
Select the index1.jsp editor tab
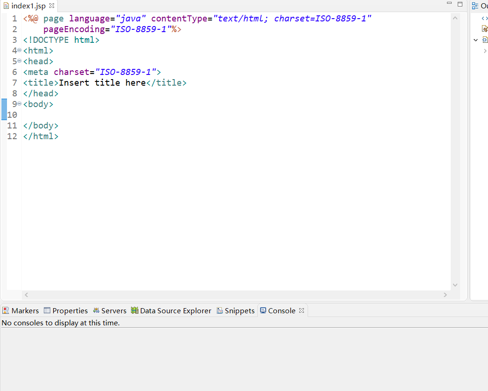click(x=28, y=6)
